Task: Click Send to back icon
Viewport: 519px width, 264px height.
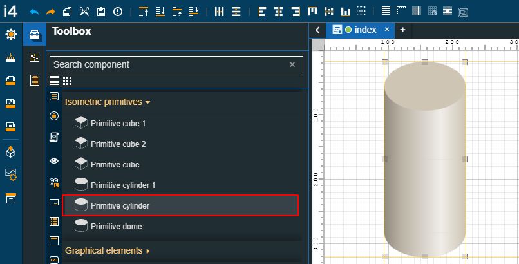Action: (x=160, y=12)
